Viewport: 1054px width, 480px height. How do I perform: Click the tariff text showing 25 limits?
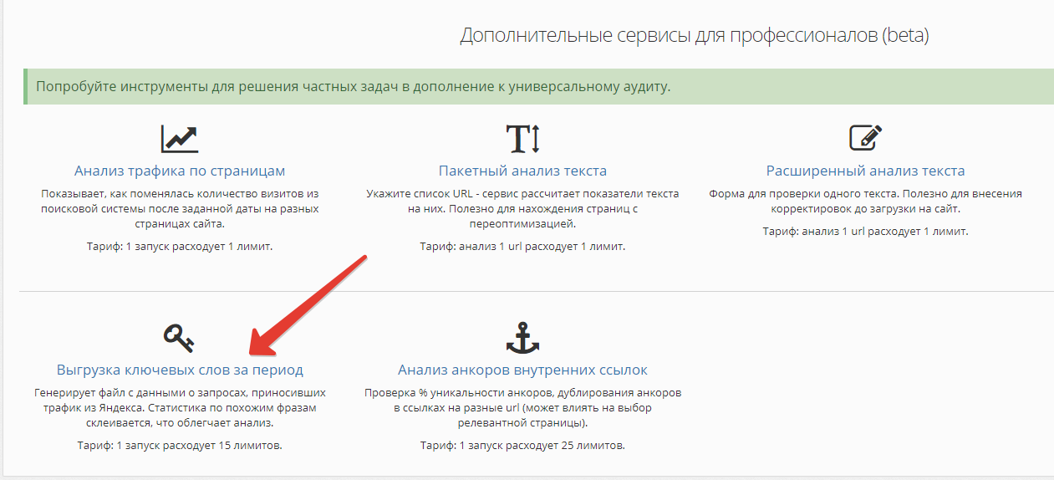522,445
